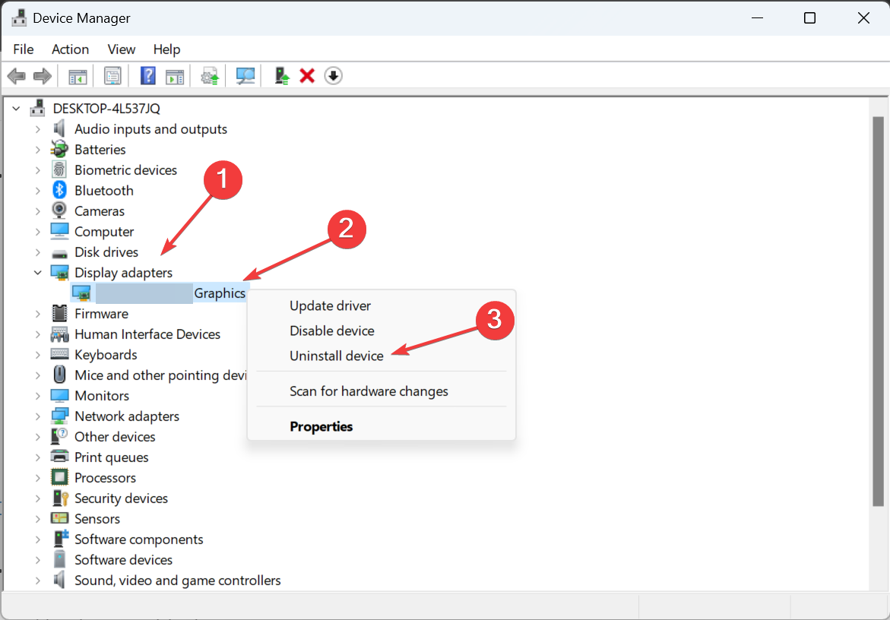Choose Uninstall device from the context menu

point(337,356)
